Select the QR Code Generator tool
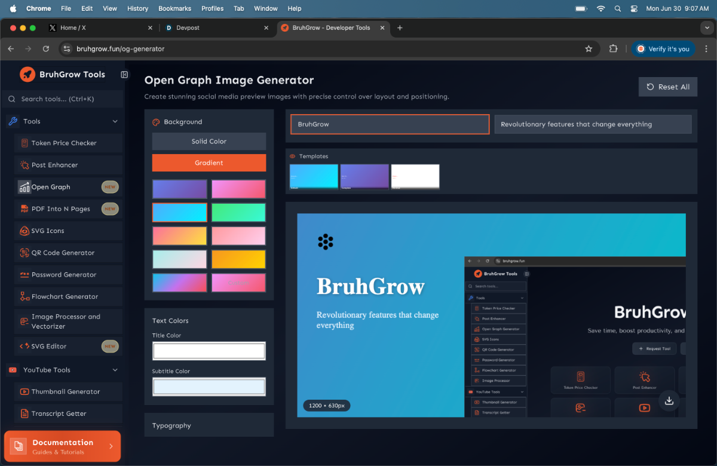 coord(68,253)
